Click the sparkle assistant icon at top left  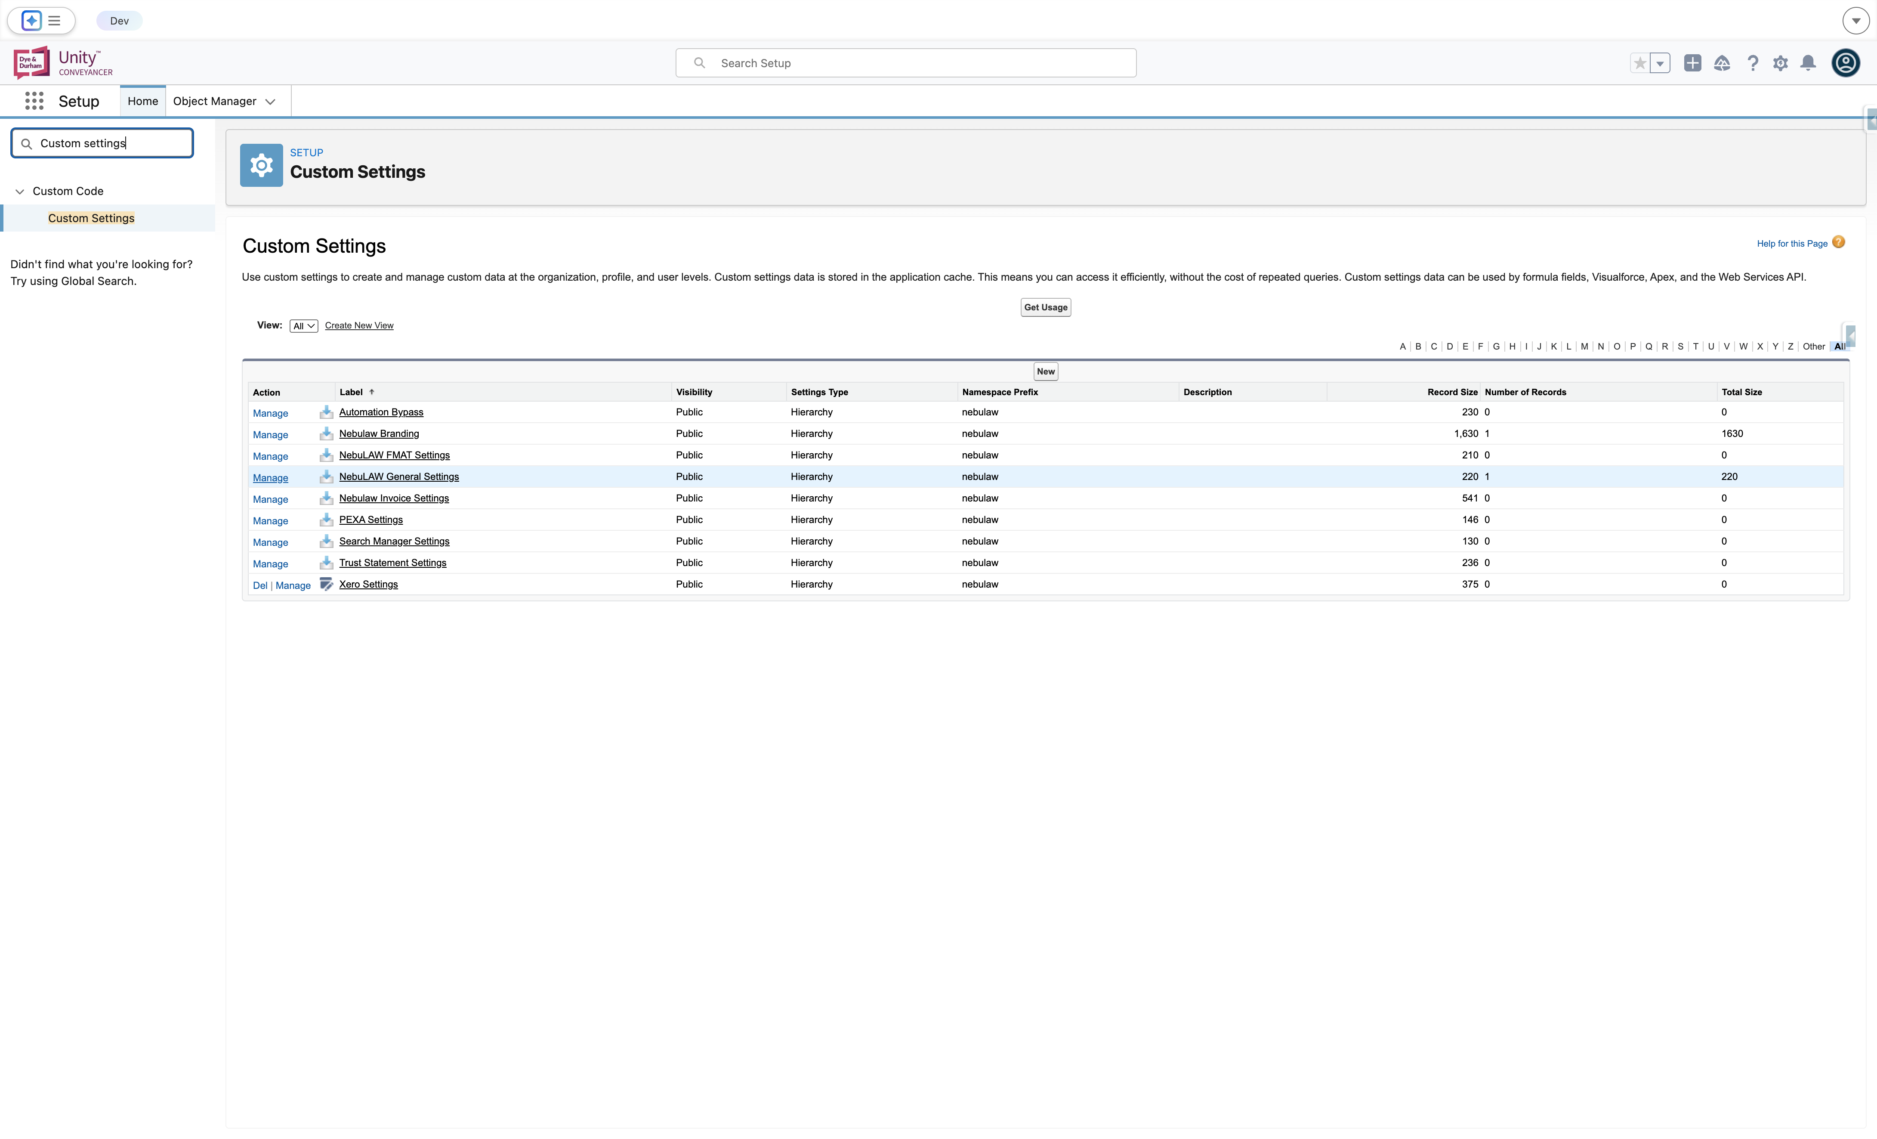pos(31,21)
